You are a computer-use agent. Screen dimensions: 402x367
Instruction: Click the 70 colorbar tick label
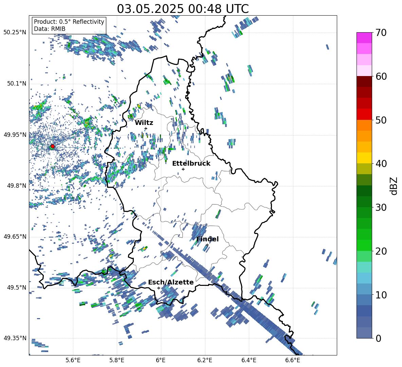381,33
